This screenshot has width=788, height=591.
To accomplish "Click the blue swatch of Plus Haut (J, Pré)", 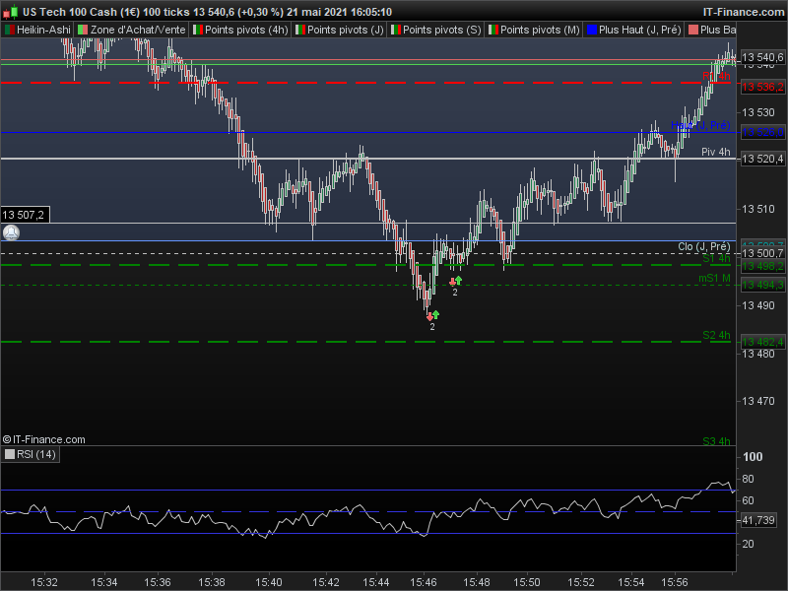I will [x=592, y=30].
